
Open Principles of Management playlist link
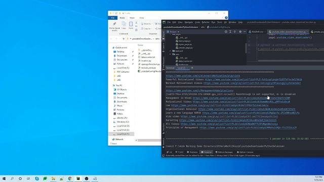click(x=248, y=128)
